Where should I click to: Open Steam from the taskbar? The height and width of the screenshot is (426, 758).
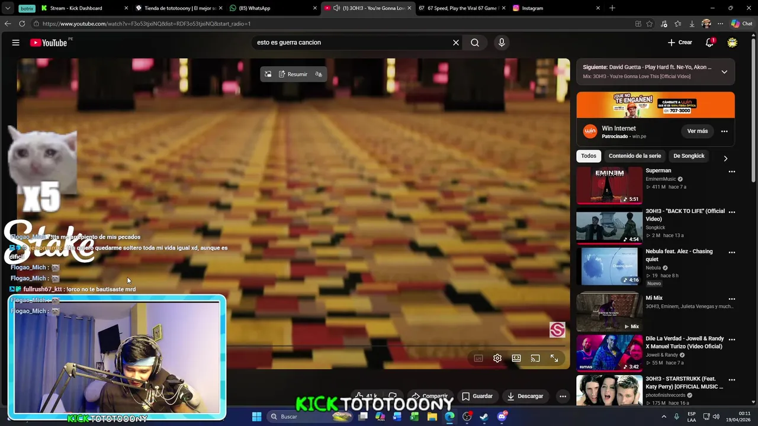coord(484,417)
